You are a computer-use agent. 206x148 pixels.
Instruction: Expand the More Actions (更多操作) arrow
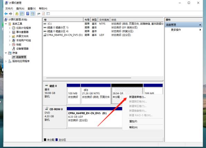[x=200, y=30]
